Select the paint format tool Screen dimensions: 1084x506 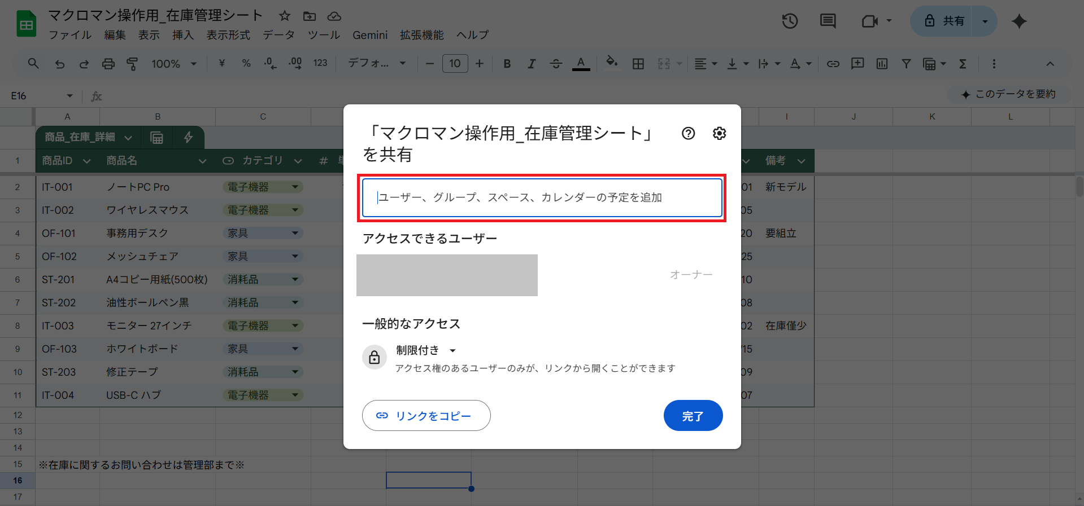pos(132,64)
